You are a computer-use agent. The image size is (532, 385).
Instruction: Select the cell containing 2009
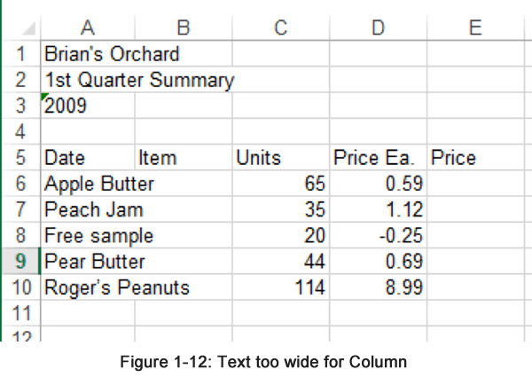click(88, 106)
